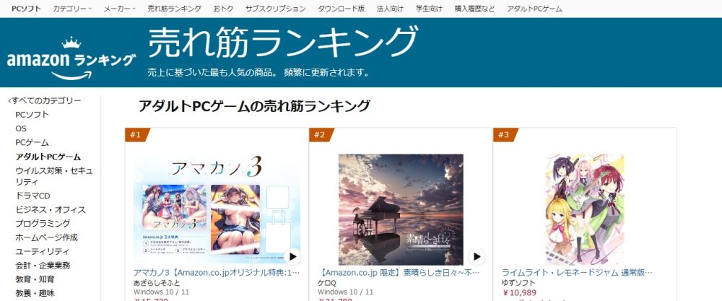Image resolution: width=722 pixels, height=301 pixels.
Task: Go back to すべてのカテゴリー
Action: click(45, 100)
